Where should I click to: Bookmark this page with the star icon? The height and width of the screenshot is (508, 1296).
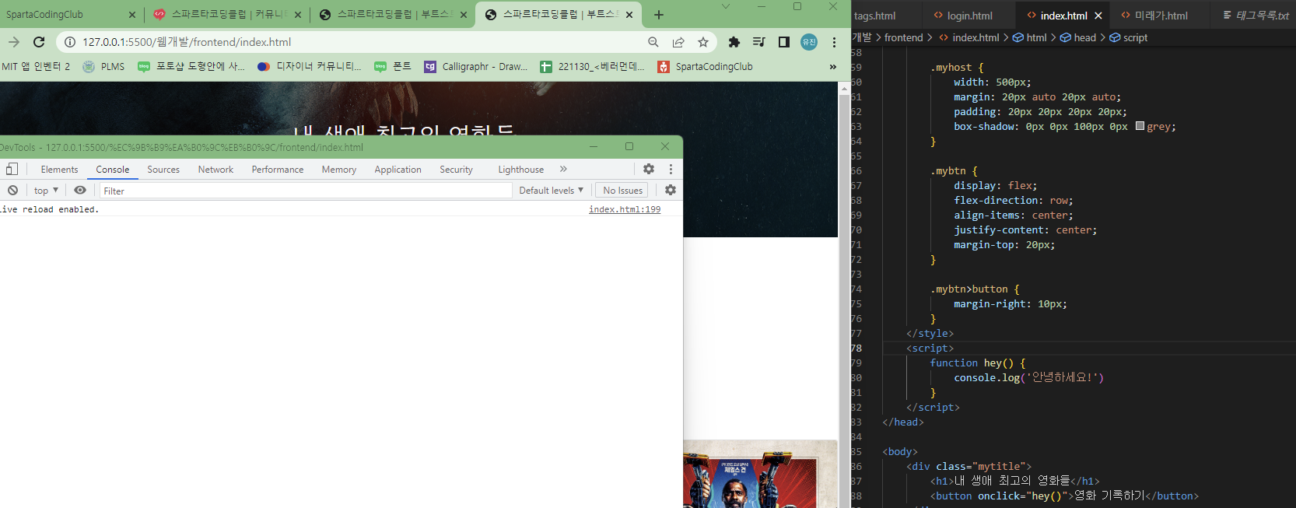703,42
